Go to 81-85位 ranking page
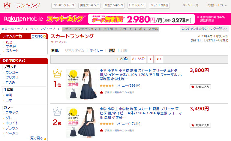 point(139,59)
